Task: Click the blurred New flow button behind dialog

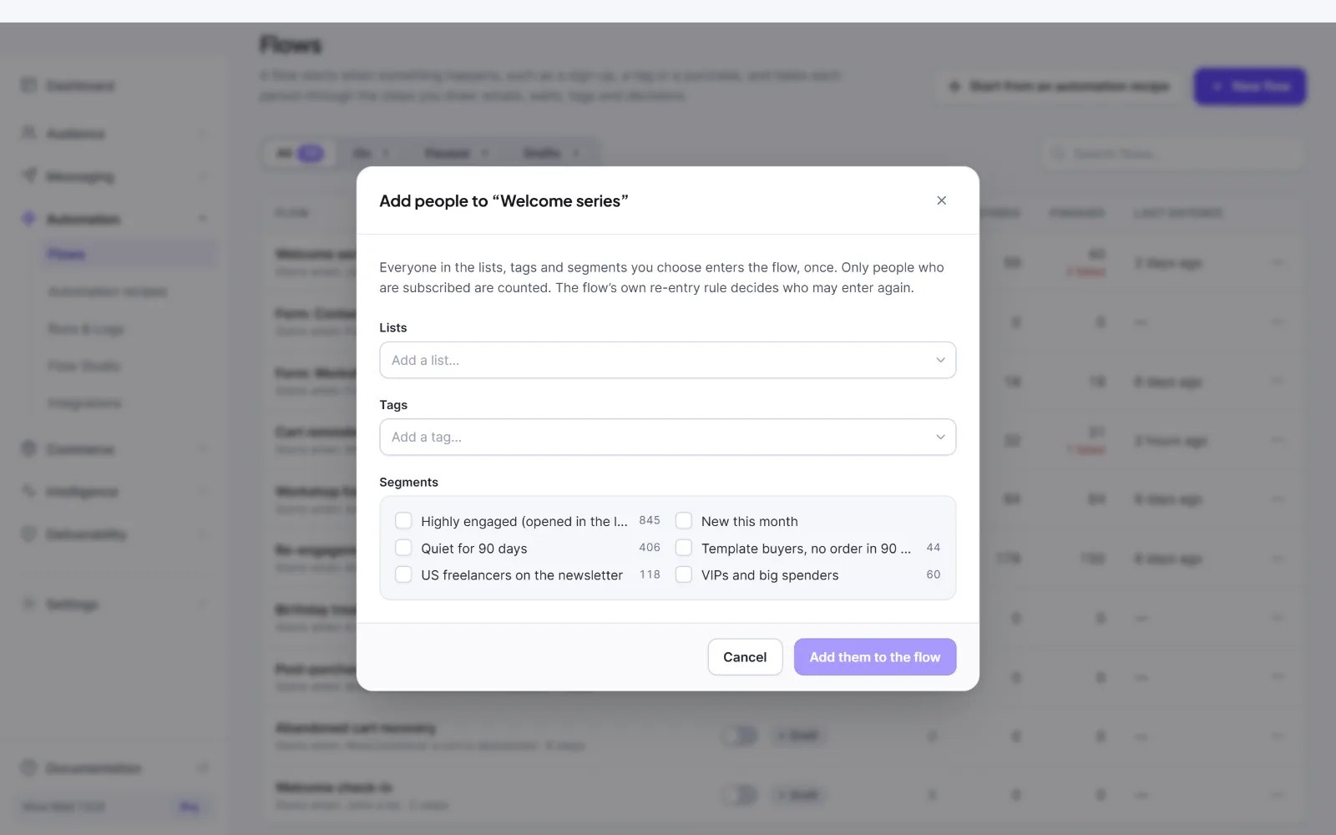Action: pos(1250,86)
